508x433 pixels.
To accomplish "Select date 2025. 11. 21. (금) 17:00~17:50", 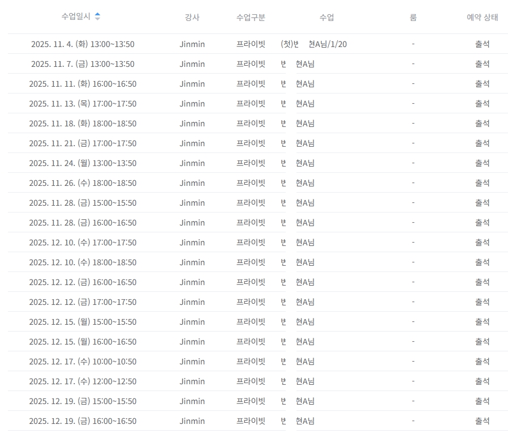I will pyautogui.click(x=83, y=143).
